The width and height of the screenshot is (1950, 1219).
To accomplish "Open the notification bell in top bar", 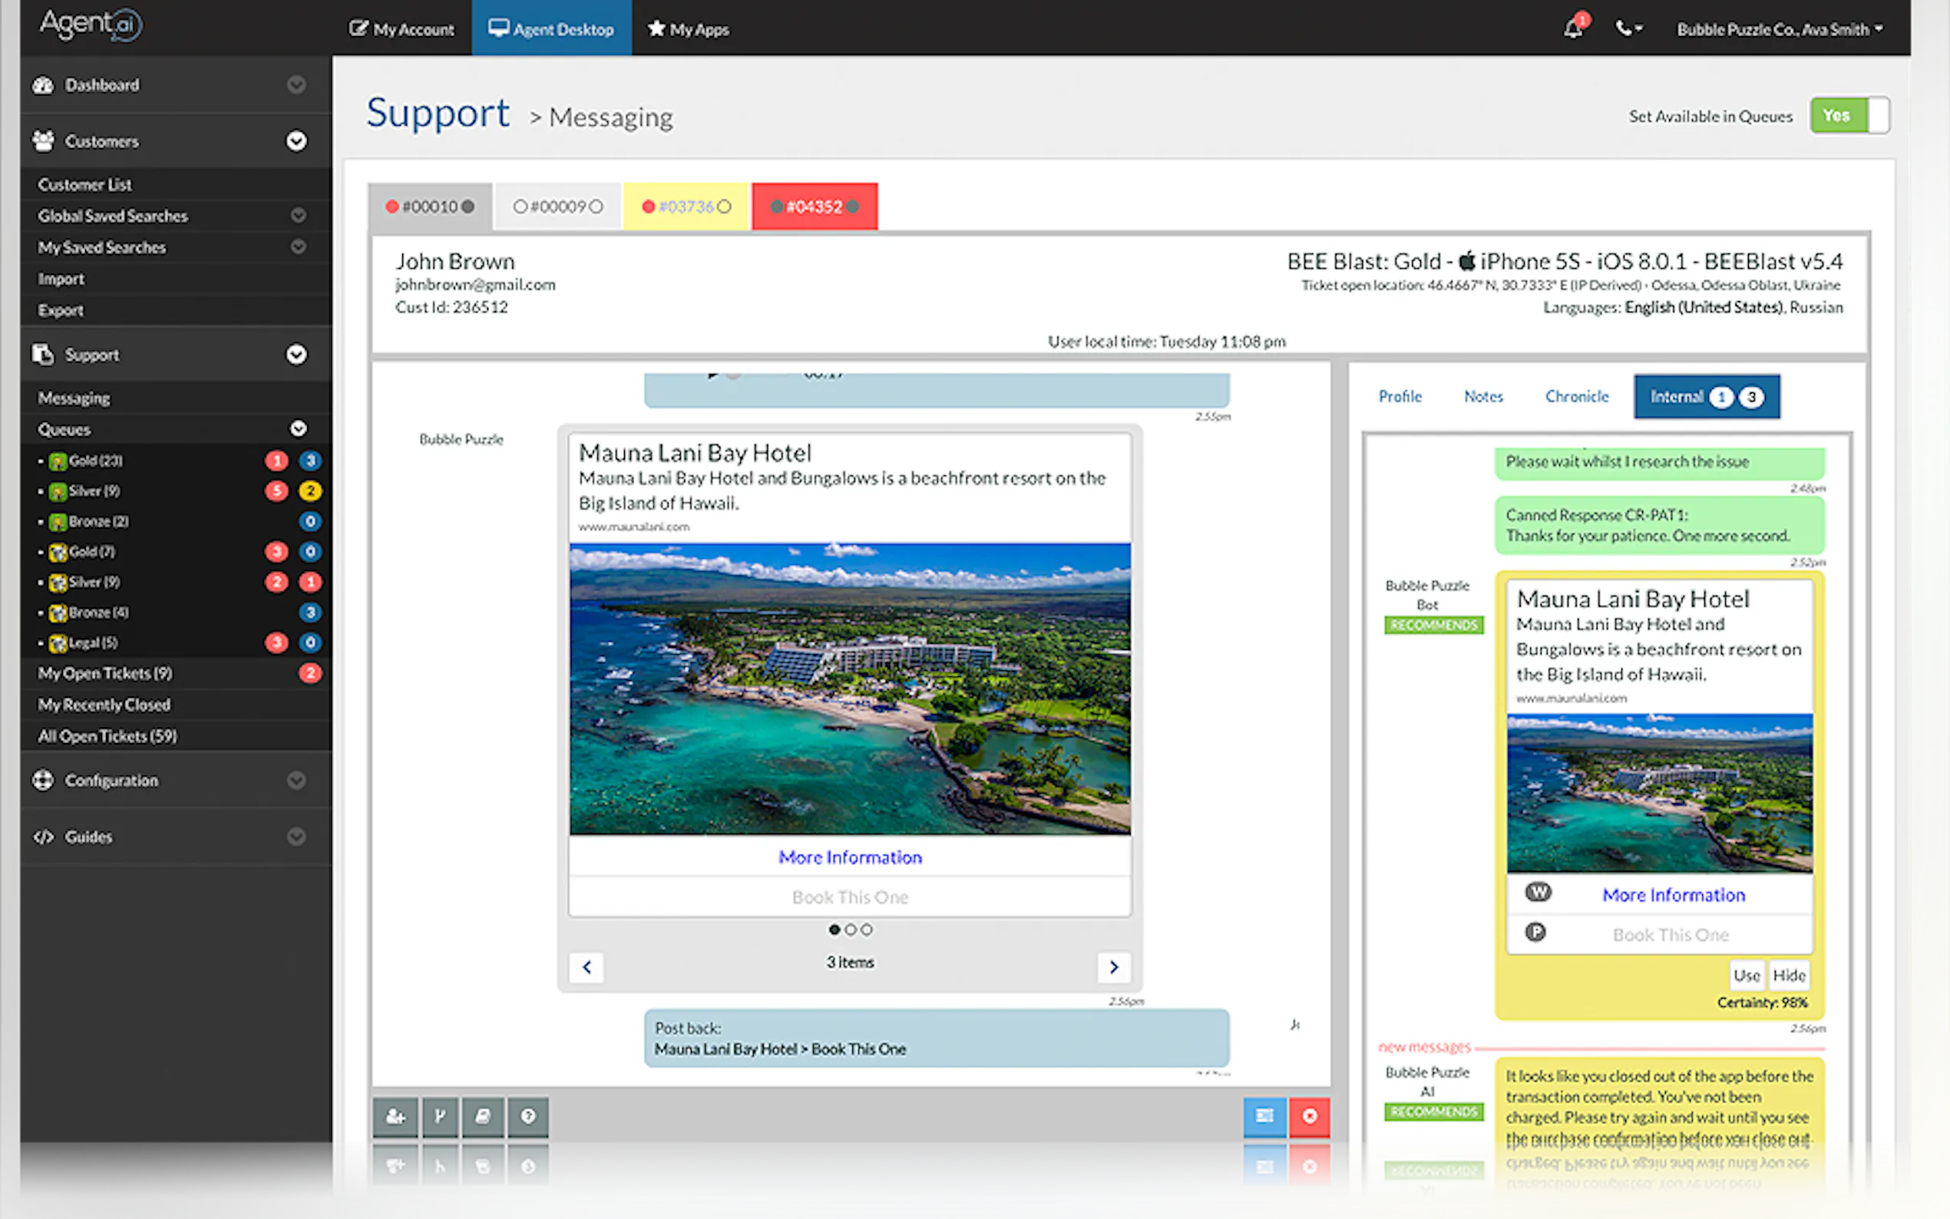I will [1573, 29].
